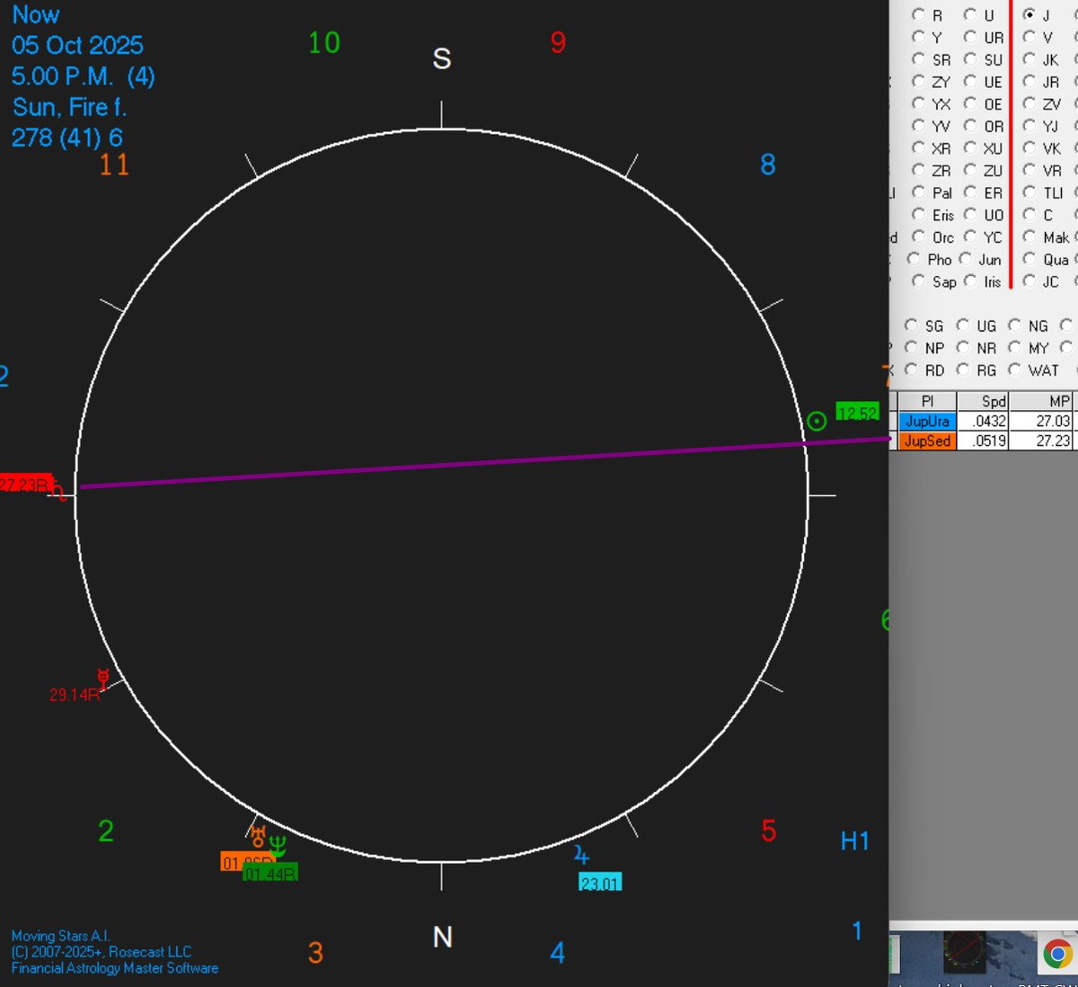This screenshot has width=1078, height=987.
Task: Select the Jun radio button
Action: point(966,258)
